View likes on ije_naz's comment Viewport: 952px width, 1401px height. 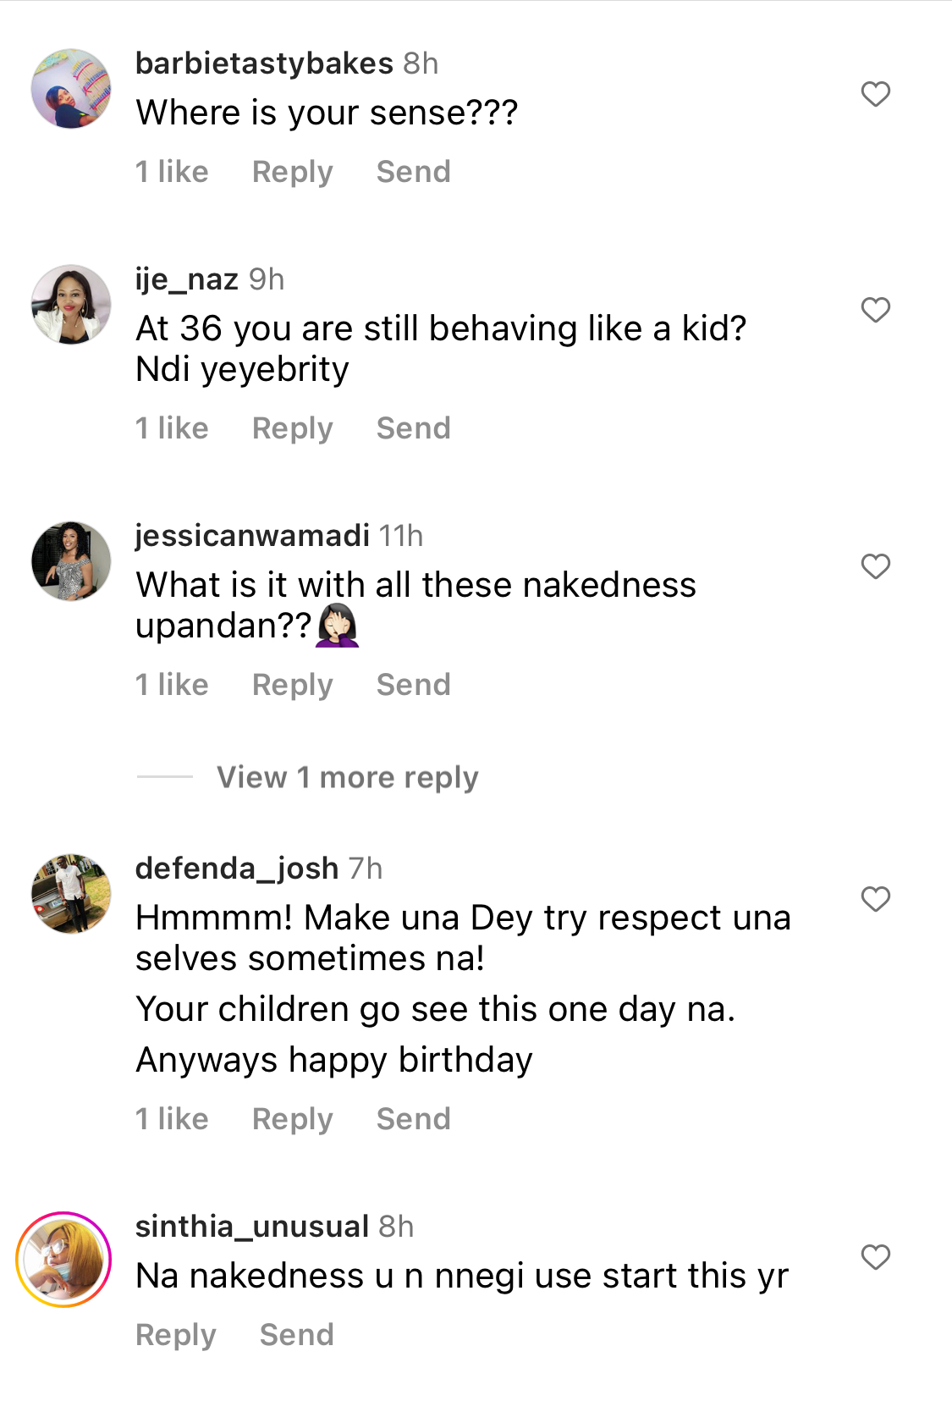point(172,428)
